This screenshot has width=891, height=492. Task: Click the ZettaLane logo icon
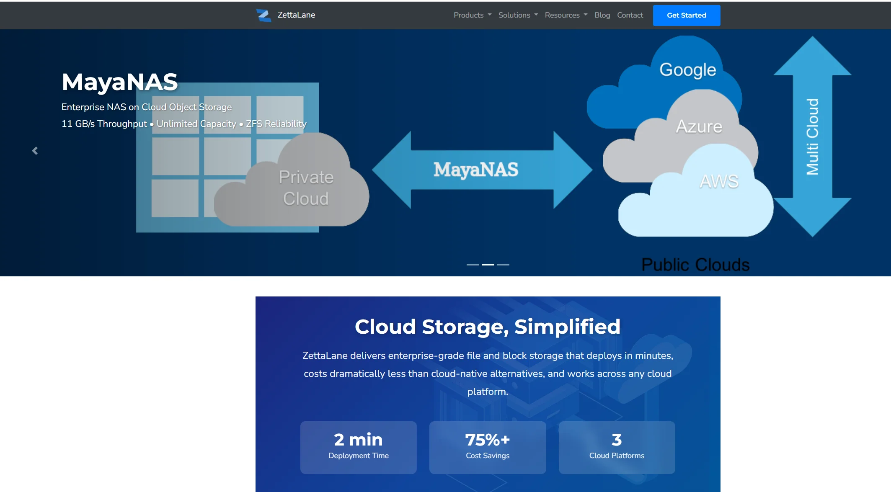point(263,15)
